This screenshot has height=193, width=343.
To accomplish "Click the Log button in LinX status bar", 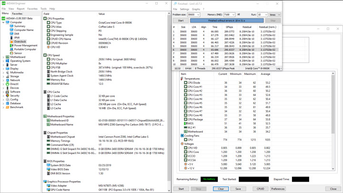I will tap(278, 69).
